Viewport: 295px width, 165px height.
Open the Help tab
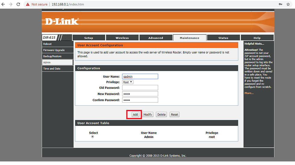click(x=257, y=38)
